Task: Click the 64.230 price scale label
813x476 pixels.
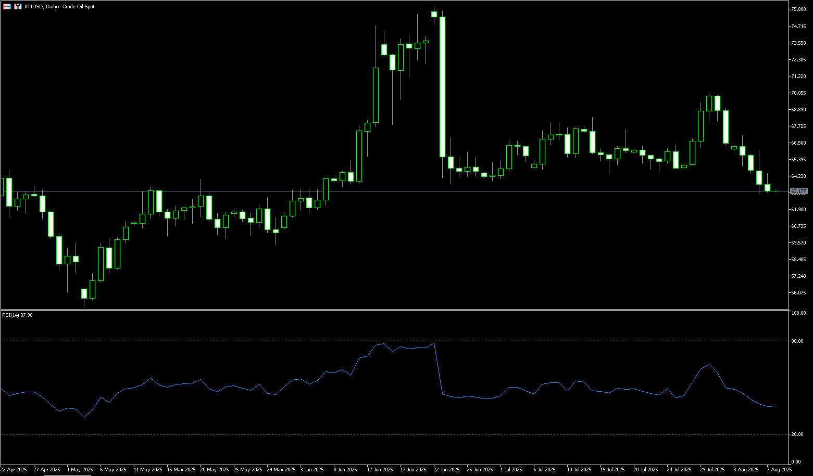Action: (x=799, y=176)
